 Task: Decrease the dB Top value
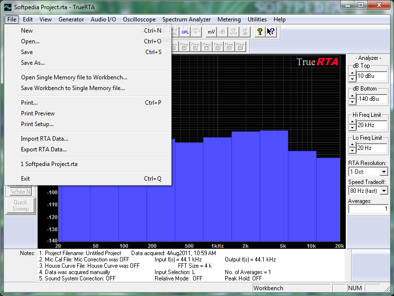(352, 79)
